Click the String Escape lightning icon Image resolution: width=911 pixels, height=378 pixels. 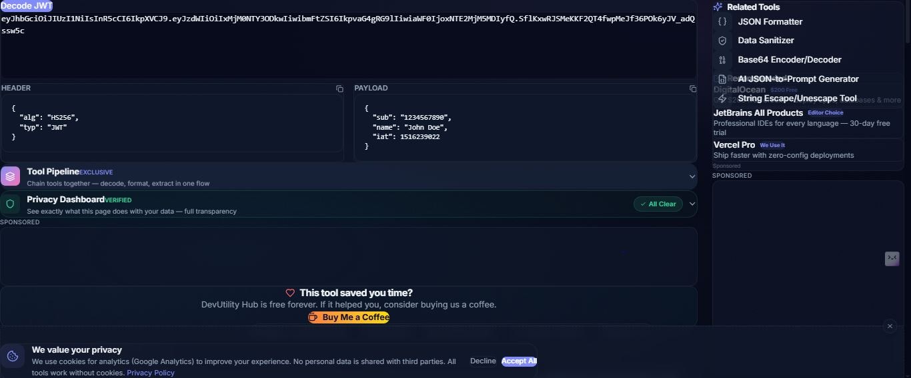tap(722, 98)
